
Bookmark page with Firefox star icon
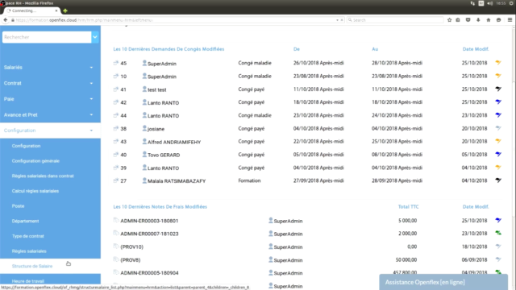point(449,20)
